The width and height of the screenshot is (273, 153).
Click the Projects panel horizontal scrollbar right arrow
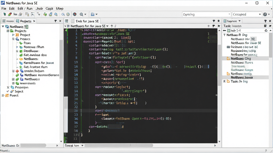click(57, 145)
